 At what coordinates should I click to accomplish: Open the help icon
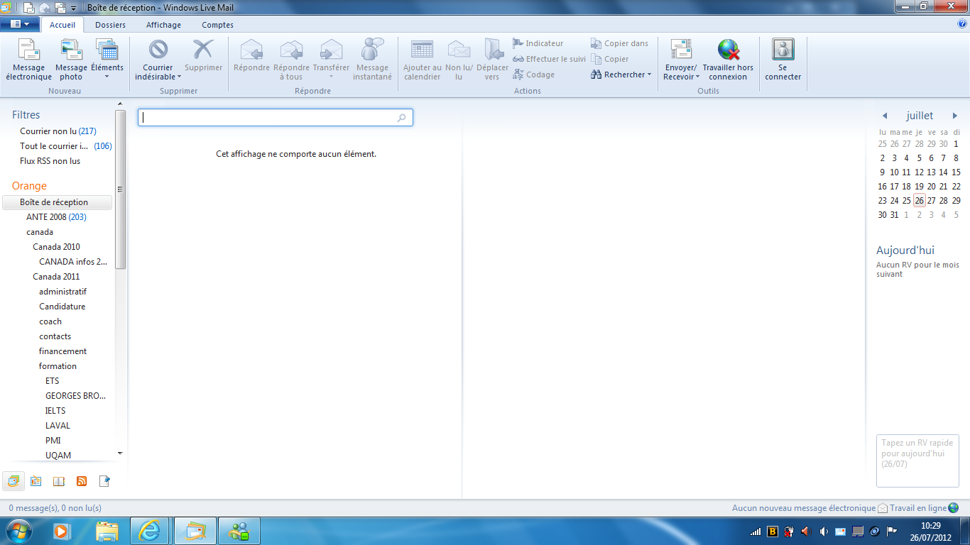[x=962, y=24]
